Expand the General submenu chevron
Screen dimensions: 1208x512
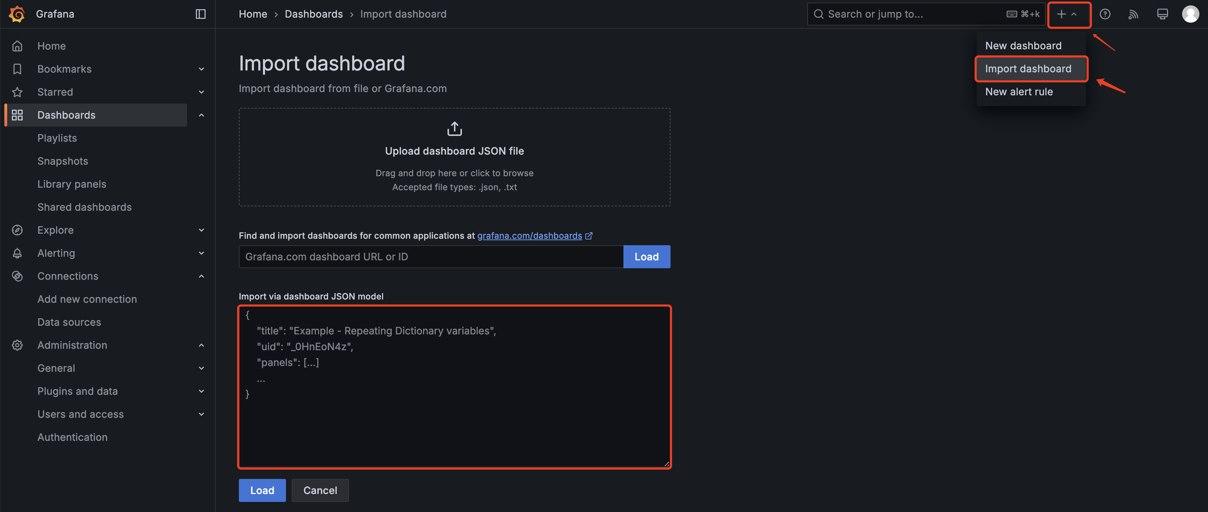pyautogui.click(x=202, y=368)
